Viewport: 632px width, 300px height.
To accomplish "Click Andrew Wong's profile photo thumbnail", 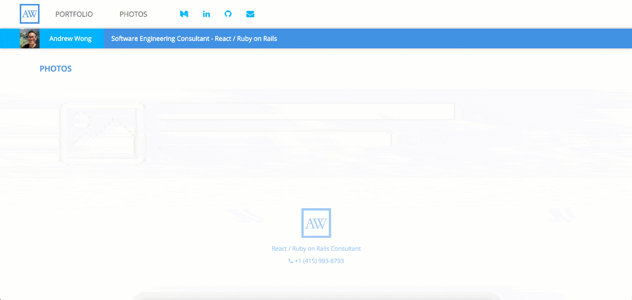I will coord(30,38).
